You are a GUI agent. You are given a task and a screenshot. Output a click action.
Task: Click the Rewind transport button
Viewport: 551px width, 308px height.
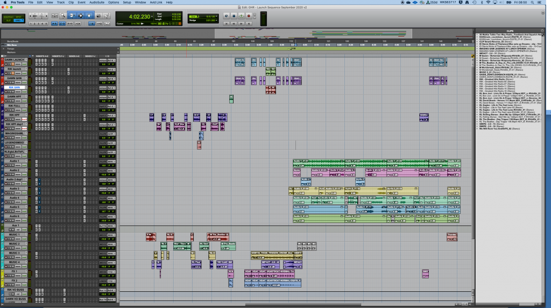pos(234,24)
